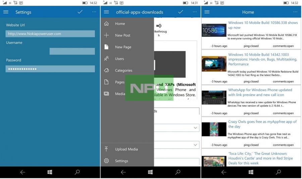Tap the search magnifier under Home screen
302x179 pixels.
coord(278,172)
